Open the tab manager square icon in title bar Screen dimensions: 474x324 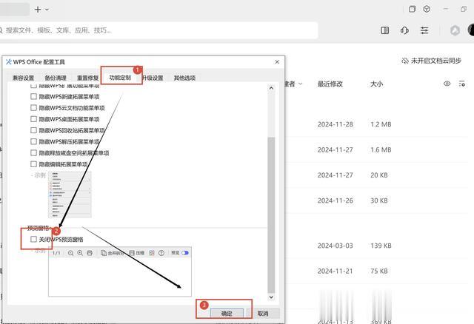[x=412, y=9]
